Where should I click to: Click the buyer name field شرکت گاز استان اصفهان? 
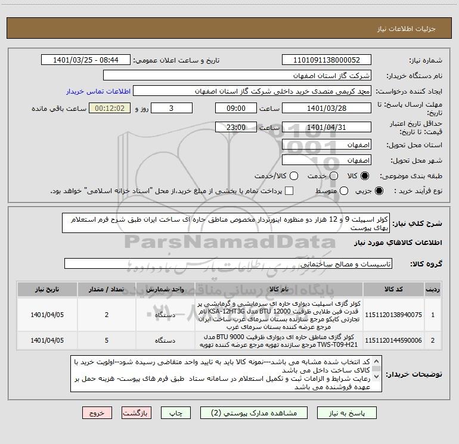(x=237, y=75)
